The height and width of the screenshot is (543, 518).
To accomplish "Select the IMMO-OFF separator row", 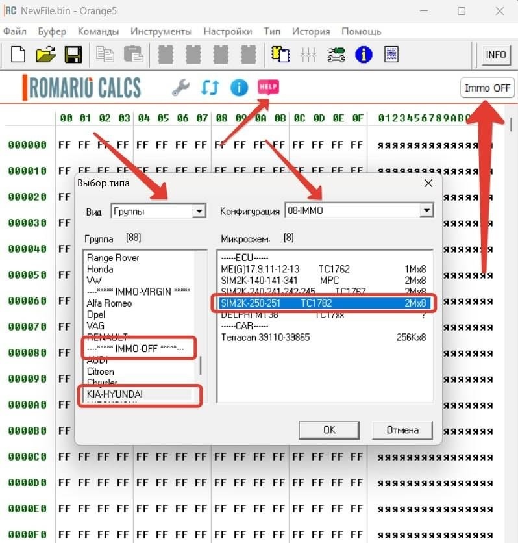I will (x=138, y=348).
